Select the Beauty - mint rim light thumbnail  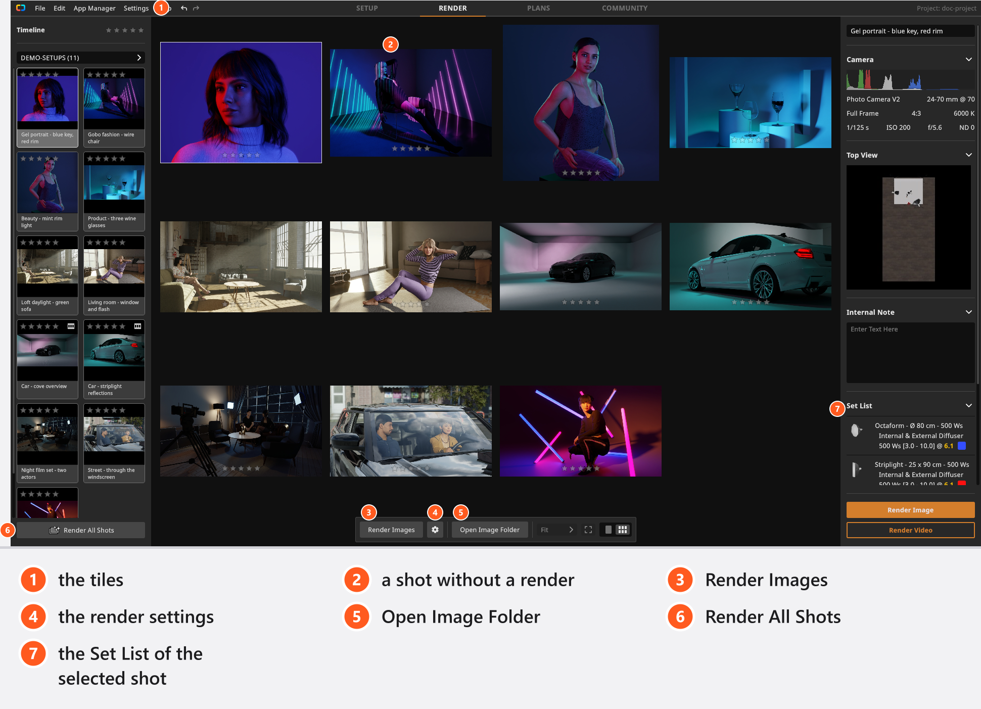(48, 192)
